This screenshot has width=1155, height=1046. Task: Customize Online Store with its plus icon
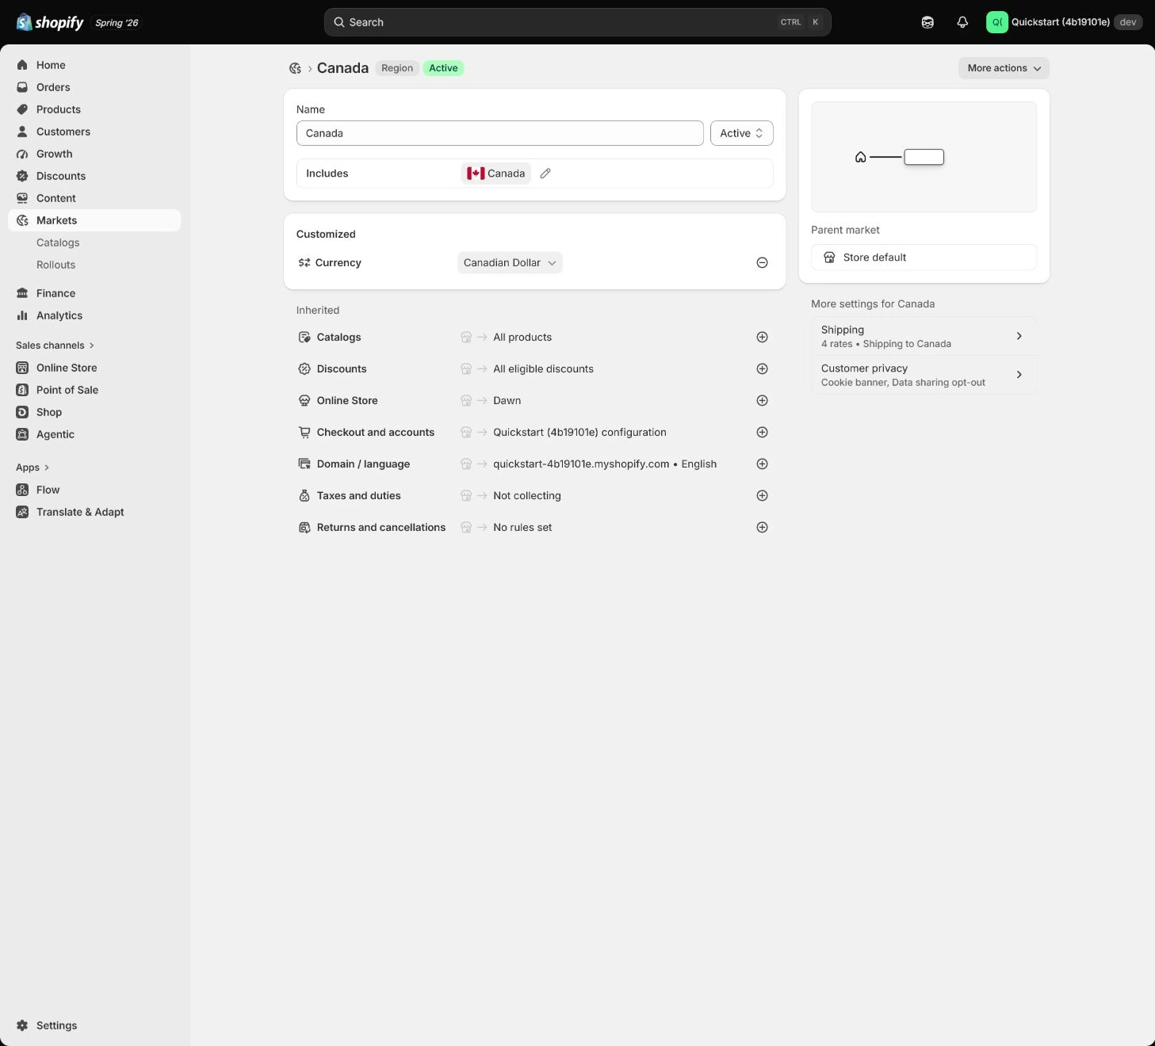pyautogui.click(x=762, y=400)
